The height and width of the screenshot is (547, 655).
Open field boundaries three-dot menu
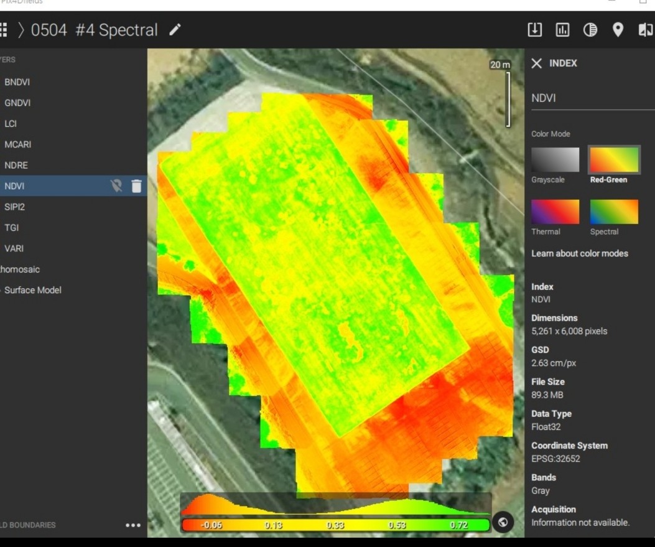[133, 525]
